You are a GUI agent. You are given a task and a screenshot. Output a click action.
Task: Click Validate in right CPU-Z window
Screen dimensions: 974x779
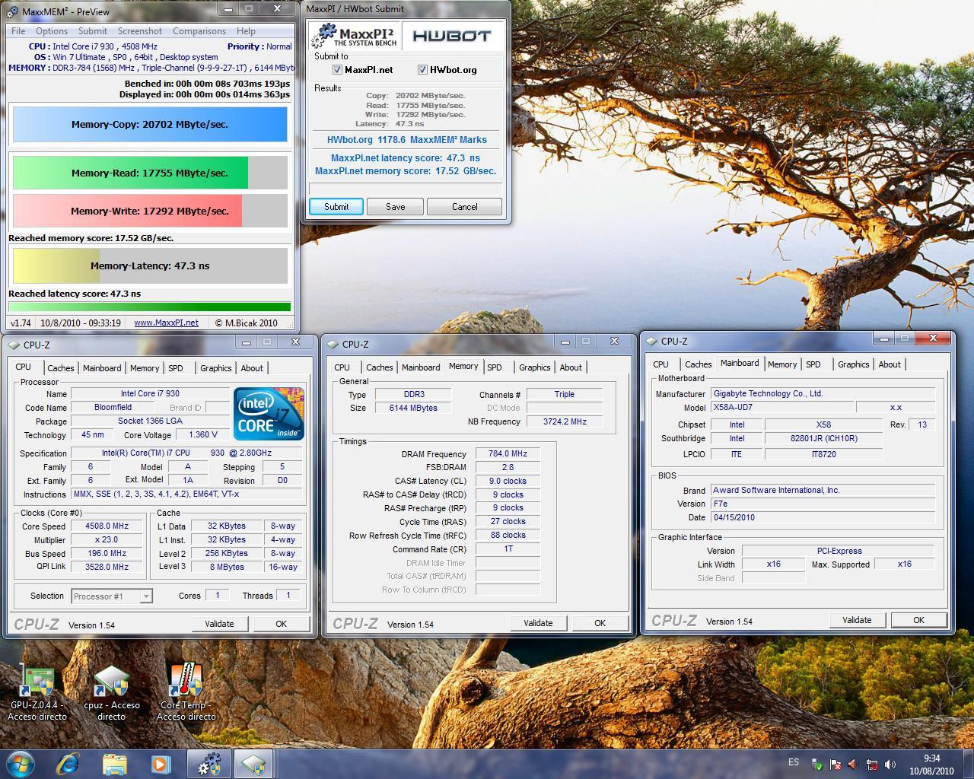[857, 620]
